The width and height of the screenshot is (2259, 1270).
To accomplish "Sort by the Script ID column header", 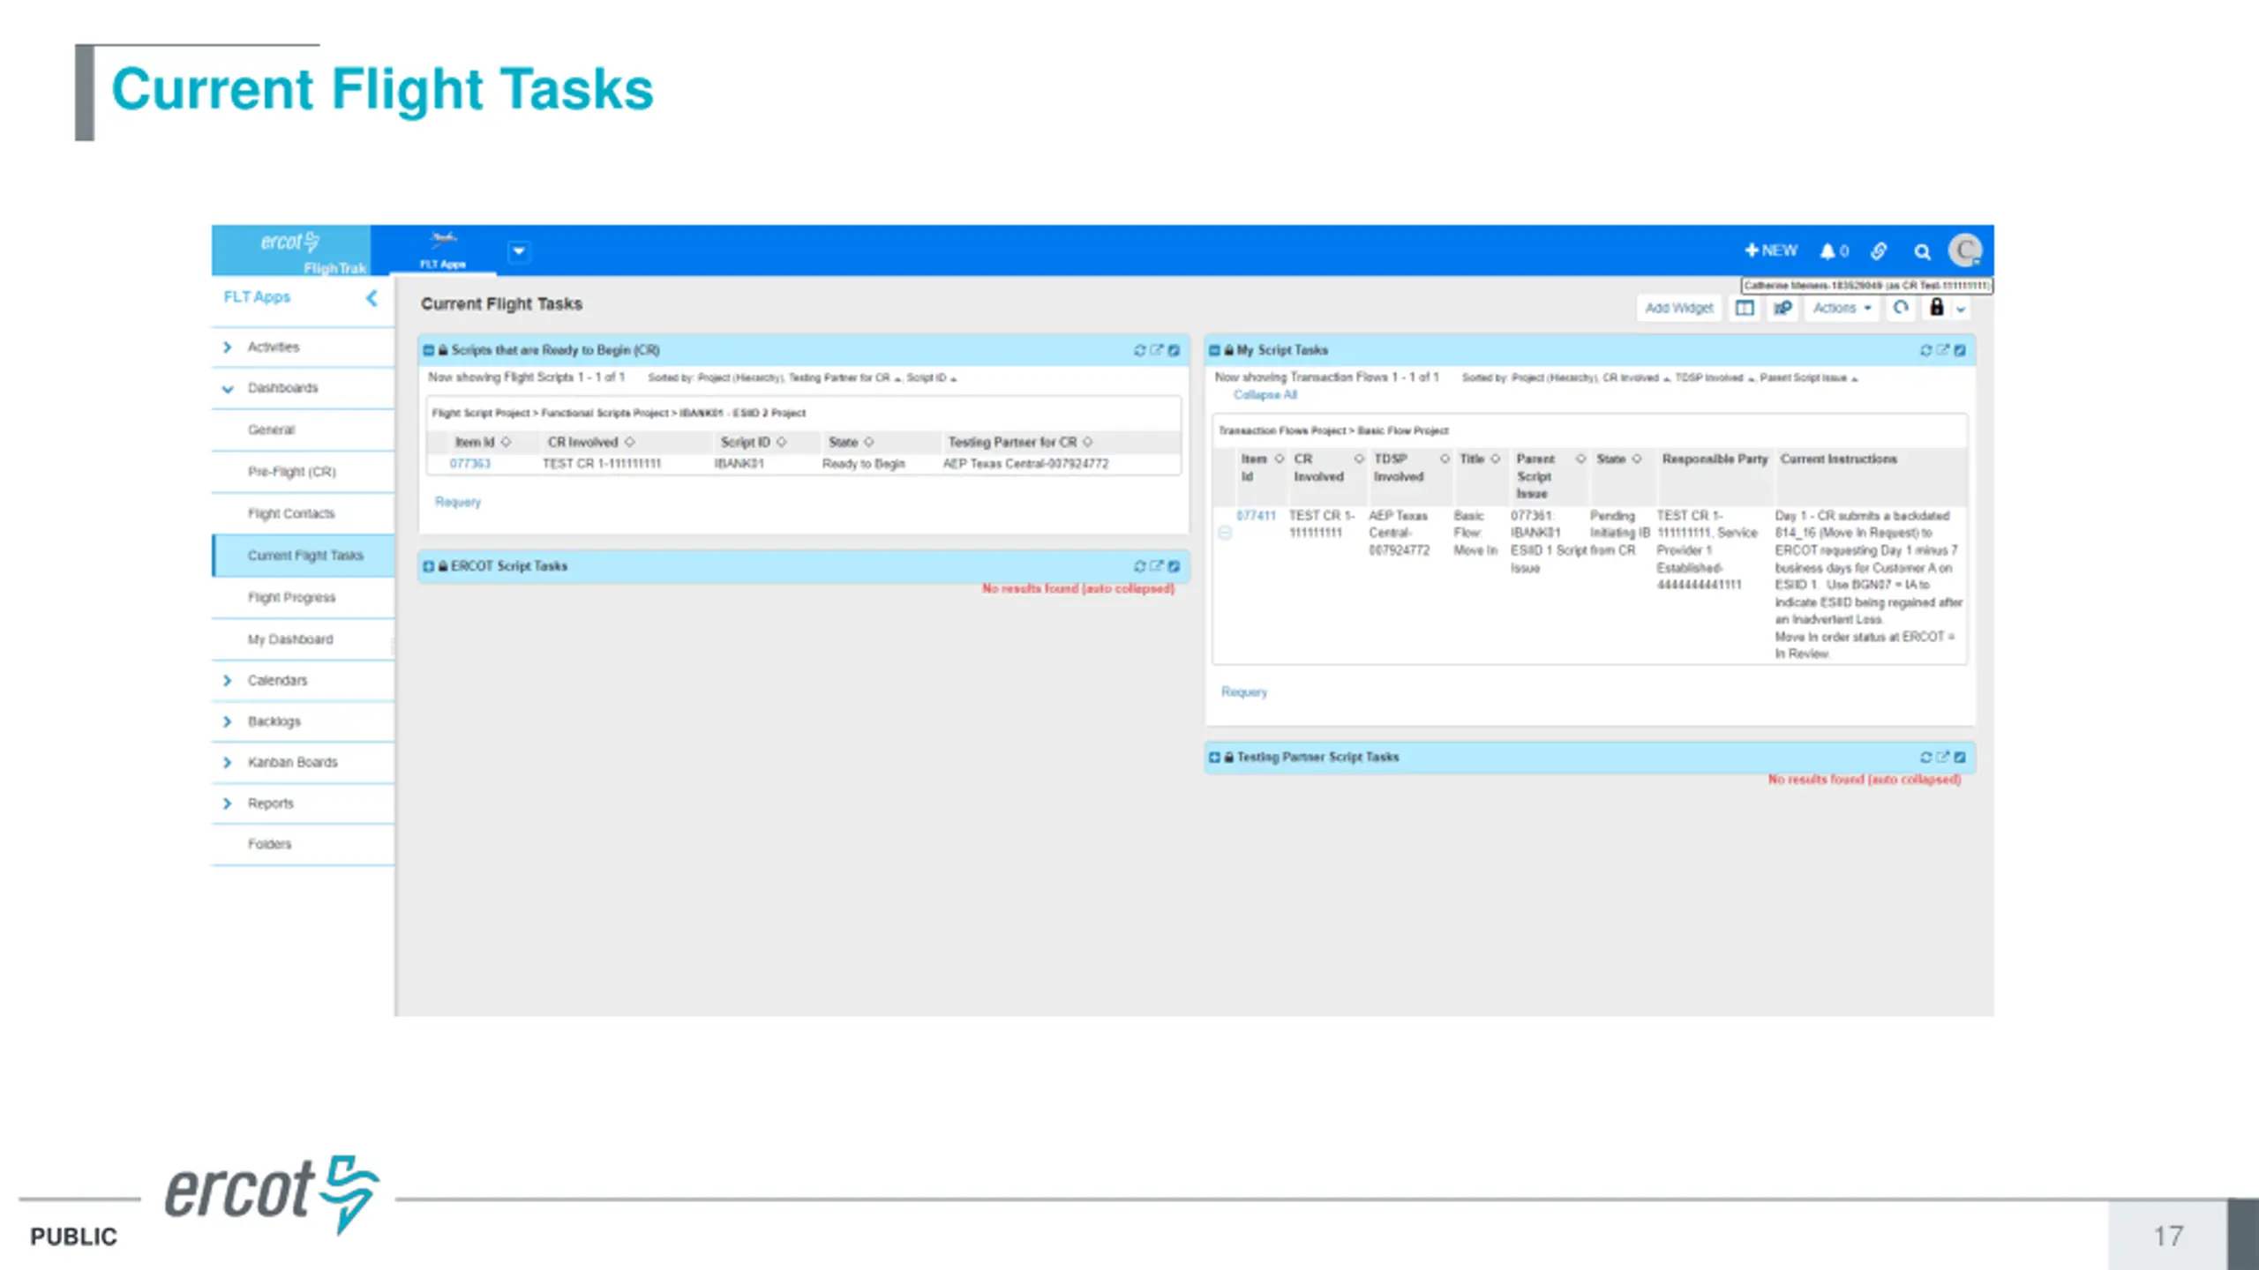I will click(745, 442).
